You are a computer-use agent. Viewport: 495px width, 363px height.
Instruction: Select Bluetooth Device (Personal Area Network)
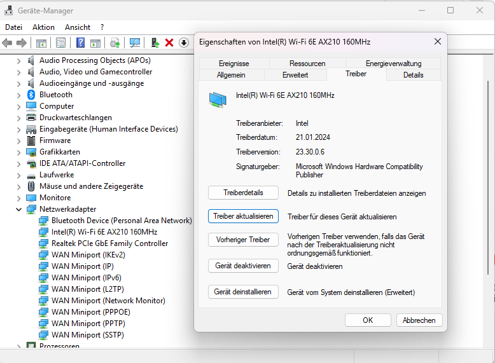(x=122, y=221)
